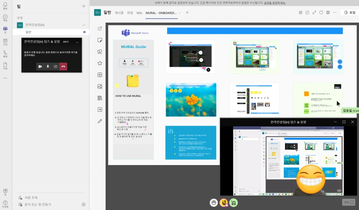Image resolution: width=359 pixels, height=210 pixels.
Task: Select the draw pencil tool in MURAL
Action: (x=100, y=121)
